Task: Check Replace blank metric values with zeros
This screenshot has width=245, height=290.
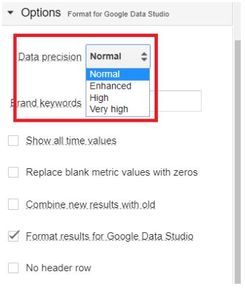Action: click(13, 172)
